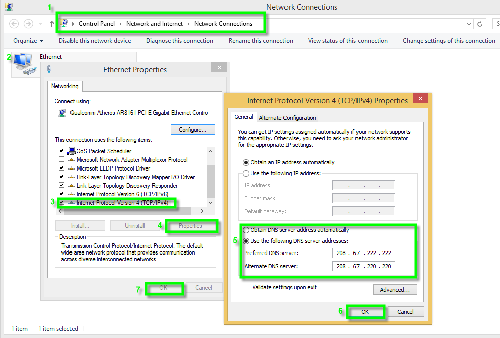500x338 pixels.
Task: Click the Back navigation arrow
Action: [14, 24]
